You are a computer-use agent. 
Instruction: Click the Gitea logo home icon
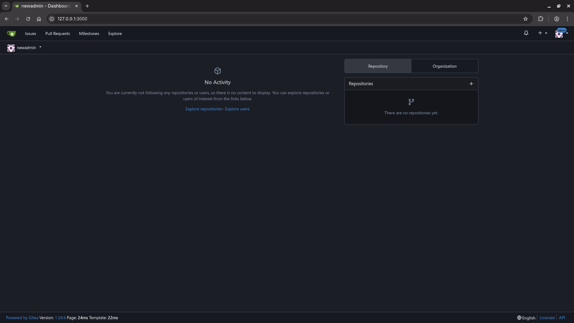pos(11,34)
